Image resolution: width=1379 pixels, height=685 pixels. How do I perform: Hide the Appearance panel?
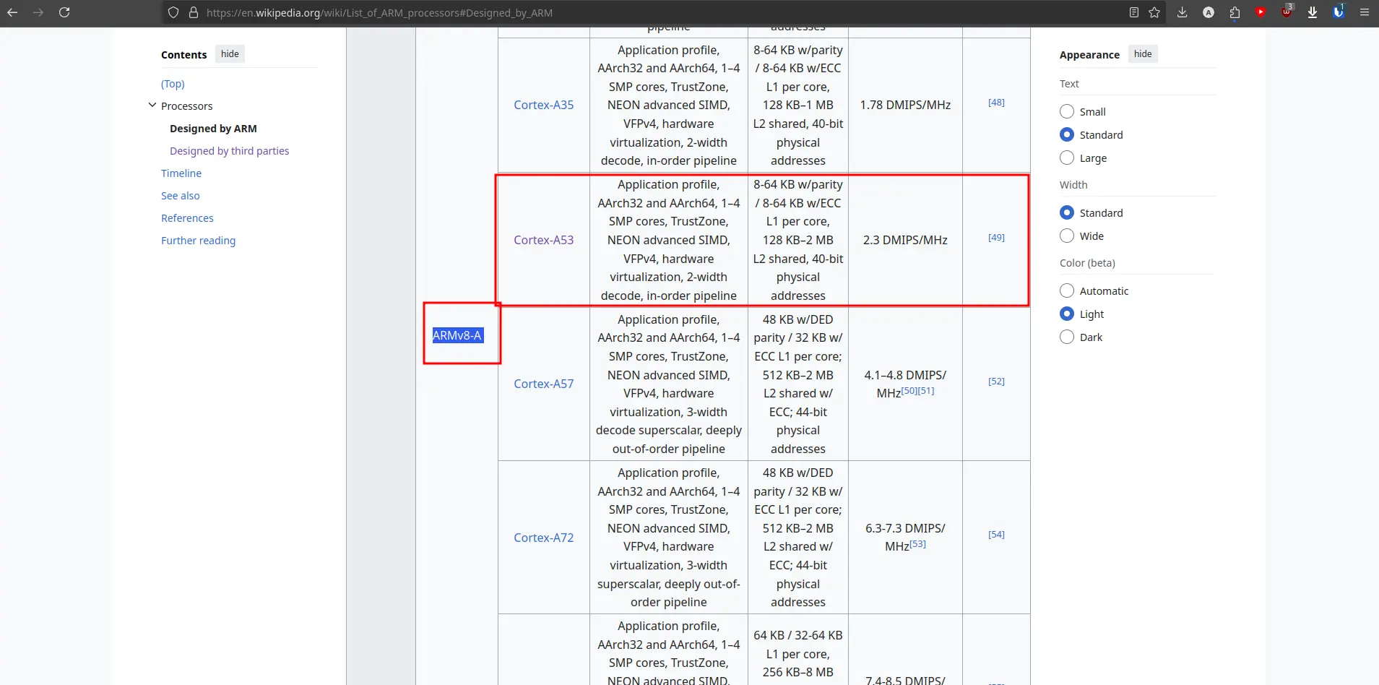[x=1143, y=54]
